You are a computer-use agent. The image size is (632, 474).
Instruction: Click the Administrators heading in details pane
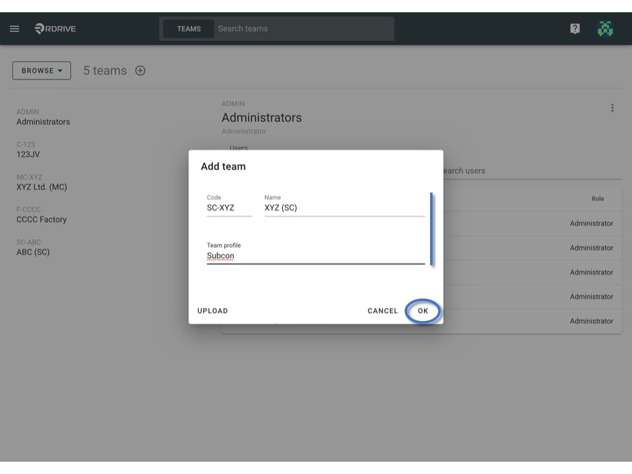(x=262, y=118)
